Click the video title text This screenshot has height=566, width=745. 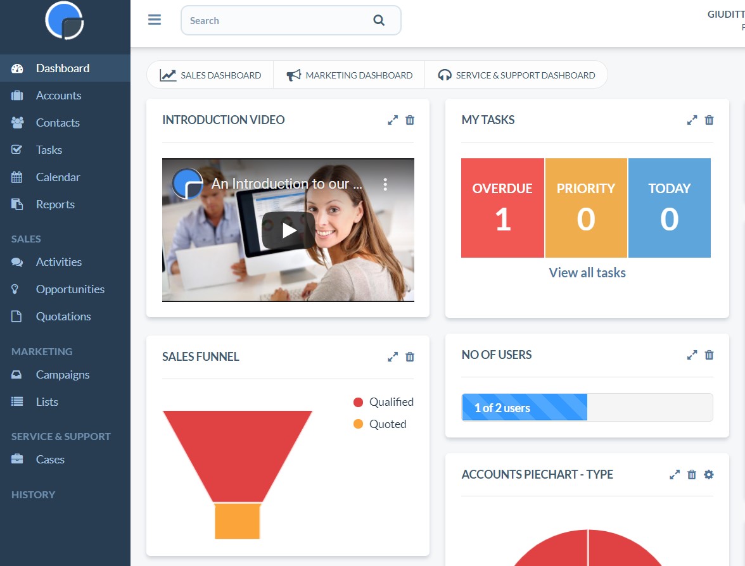click(286, 184)
